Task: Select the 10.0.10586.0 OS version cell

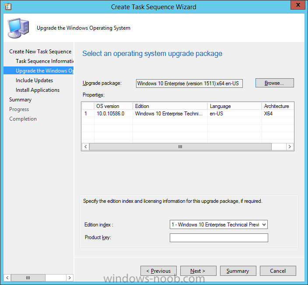Action: 113,114
